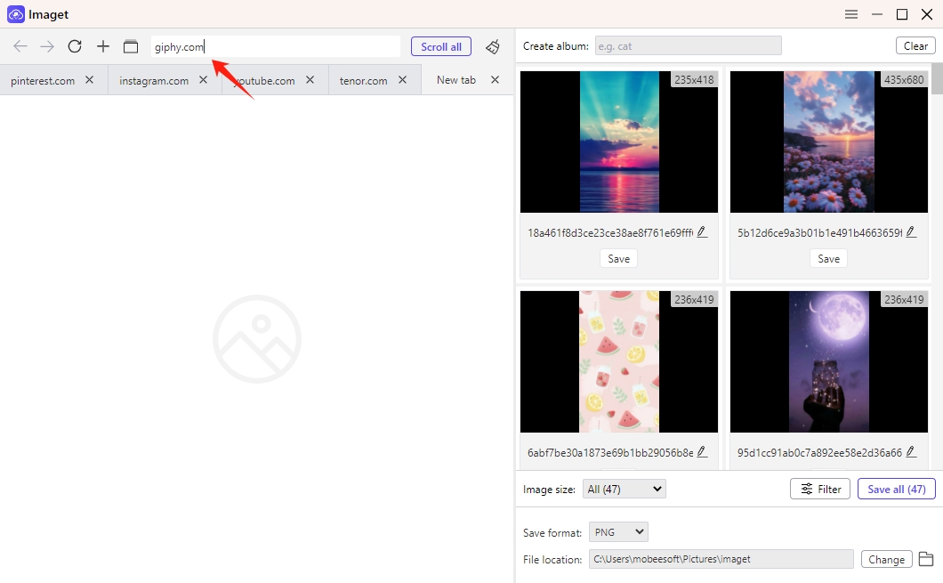Viewport: 943px width, 583px height.
Task: Close the tenor.com tab
Action: pyautogui.click(x=403, y=79)
